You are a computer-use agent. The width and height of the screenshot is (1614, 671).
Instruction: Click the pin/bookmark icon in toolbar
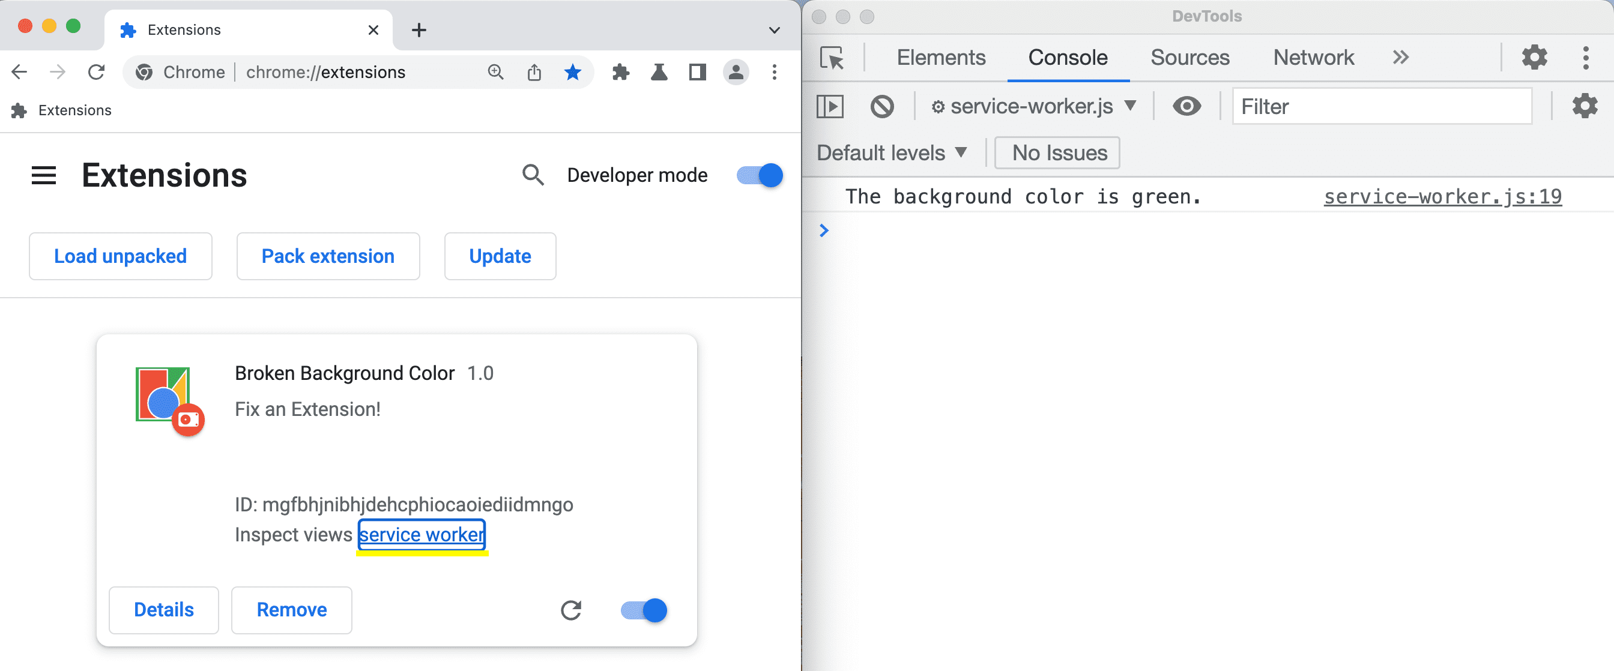(x=572, y=72)
